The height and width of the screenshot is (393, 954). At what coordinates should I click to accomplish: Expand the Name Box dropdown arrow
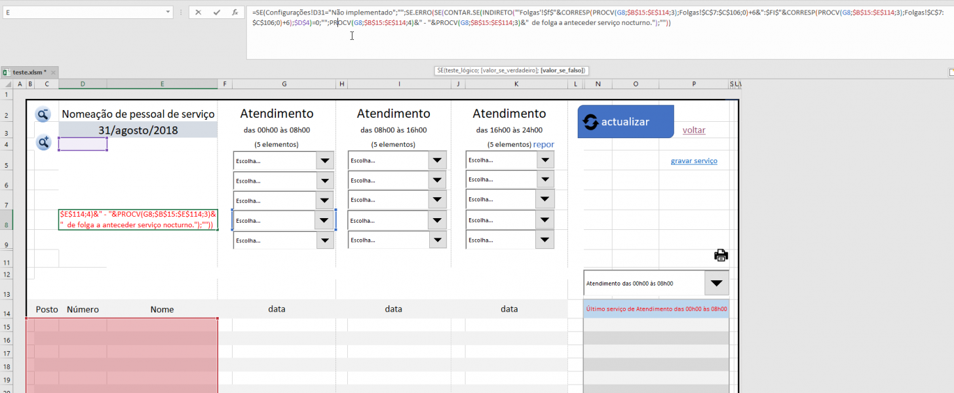click(x=169, y=12)
